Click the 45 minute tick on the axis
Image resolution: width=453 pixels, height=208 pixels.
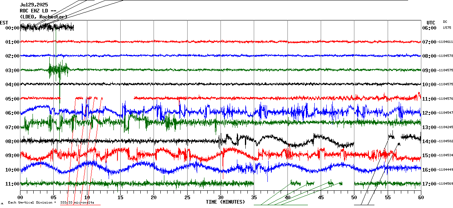click(321, 198)
